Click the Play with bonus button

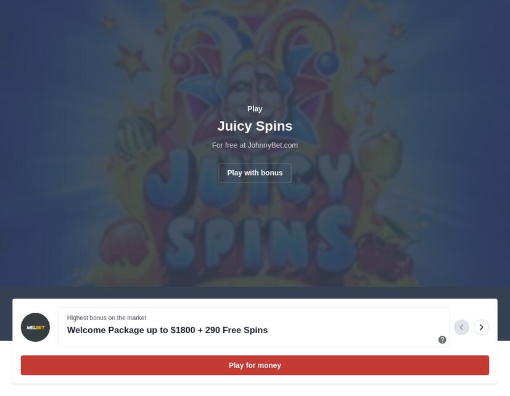tap(255, 173)
